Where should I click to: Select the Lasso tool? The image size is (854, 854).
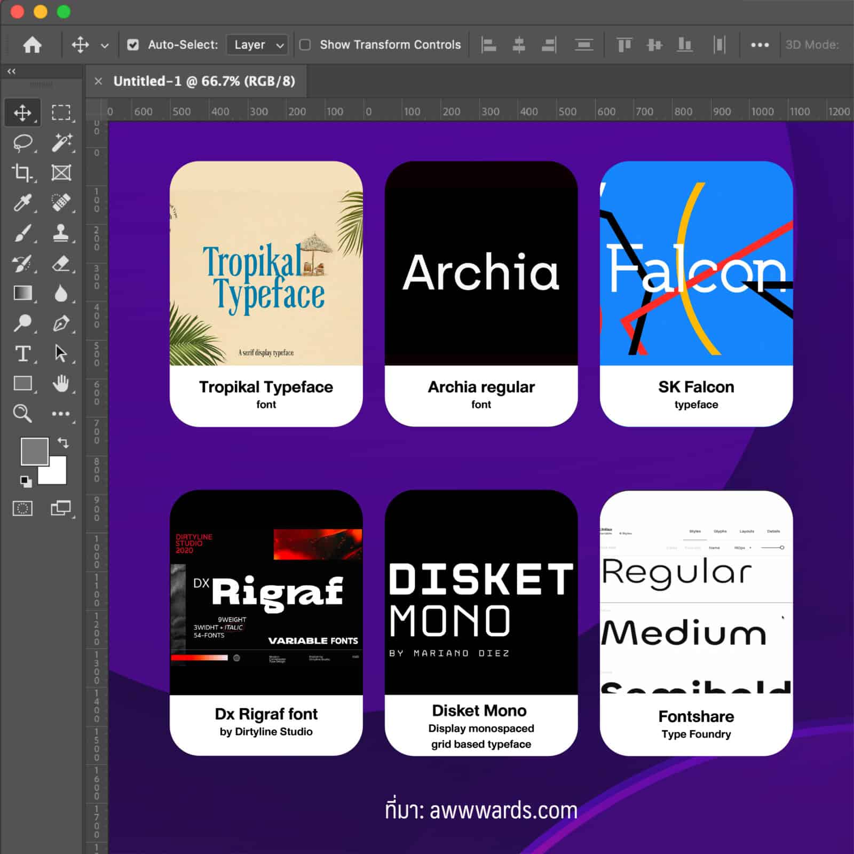(x=22, y=143)
